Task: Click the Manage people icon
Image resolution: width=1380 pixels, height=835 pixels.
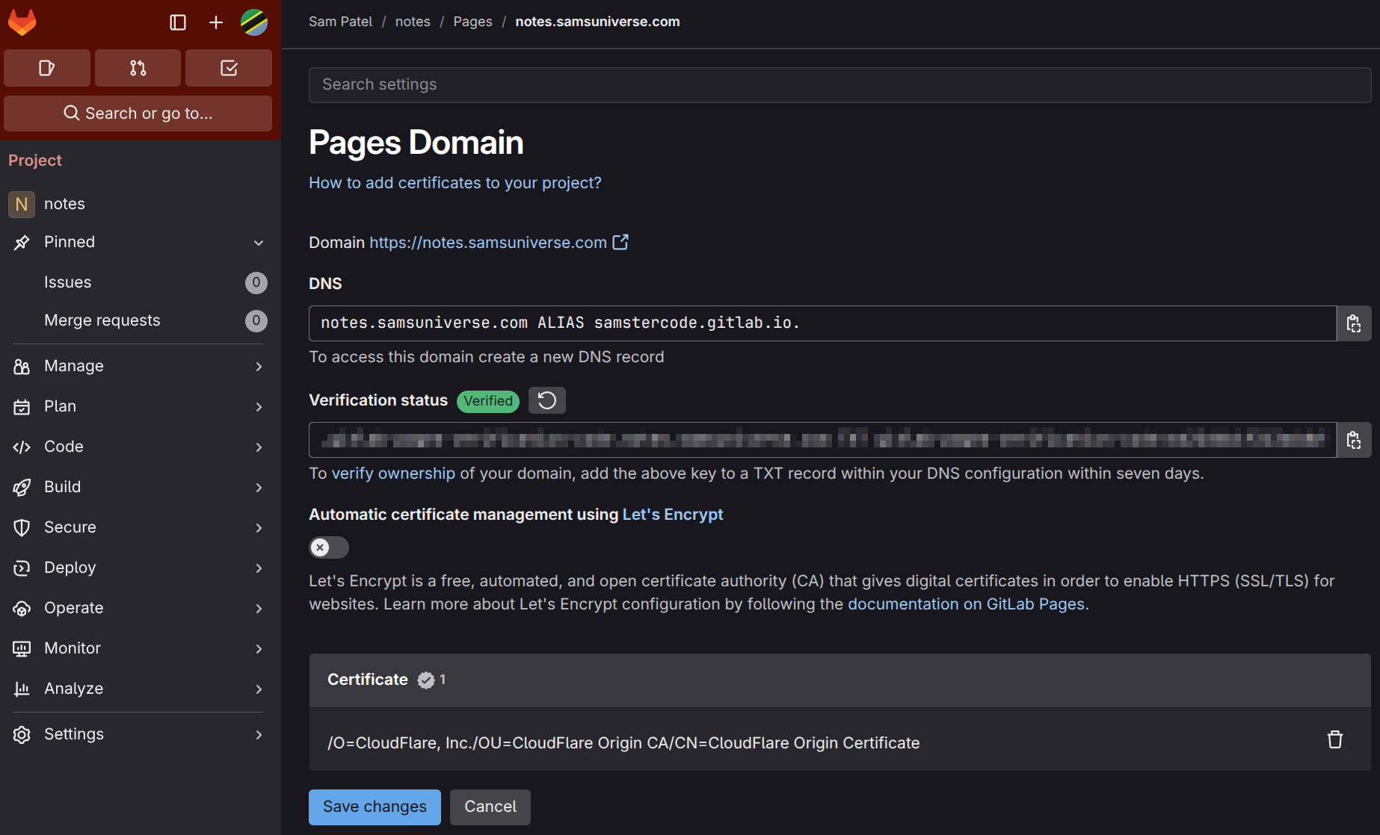Action: click(x=22, y=366)
